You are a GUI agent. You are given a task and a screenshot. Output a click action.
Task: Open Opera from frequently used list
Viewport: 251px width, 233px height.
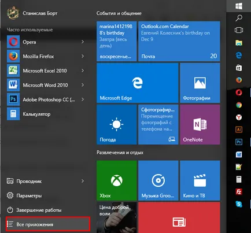tap(46, 42)
